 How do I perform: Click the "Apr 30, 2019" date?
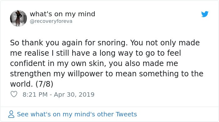pos(74,94)
